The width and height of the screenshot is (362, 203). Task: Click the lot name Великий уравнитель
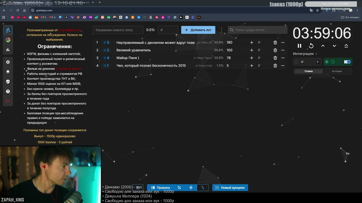133,50
